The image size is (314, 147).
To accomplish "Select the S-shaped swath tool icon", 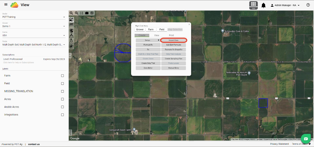I will tap(71, 31).
